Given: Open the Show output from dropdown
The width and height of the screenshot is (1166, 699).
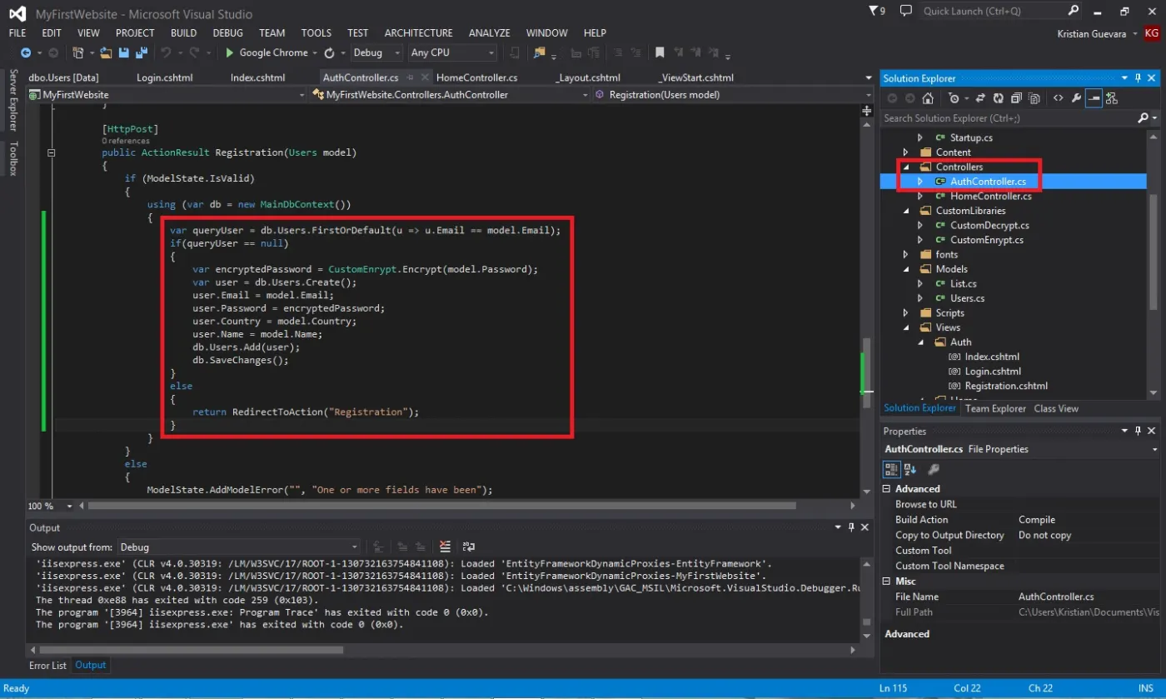Looking at the screenshot, I should [x=238, y=547].
